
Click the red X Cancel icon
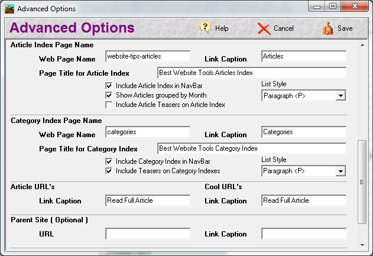click(264, 29)
